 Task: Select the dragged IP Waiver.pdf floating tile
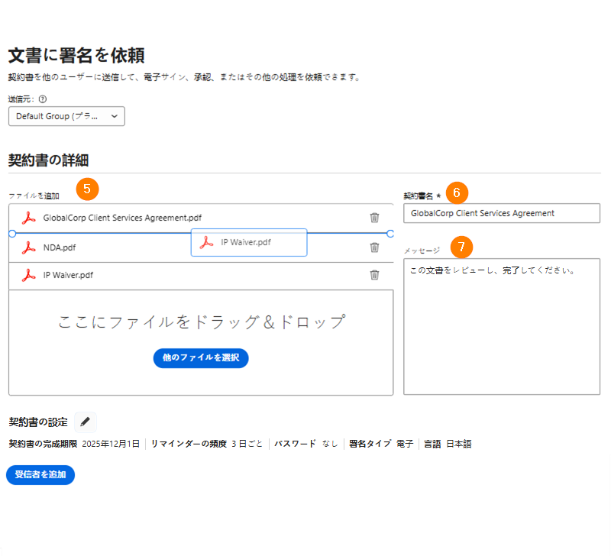249,242
